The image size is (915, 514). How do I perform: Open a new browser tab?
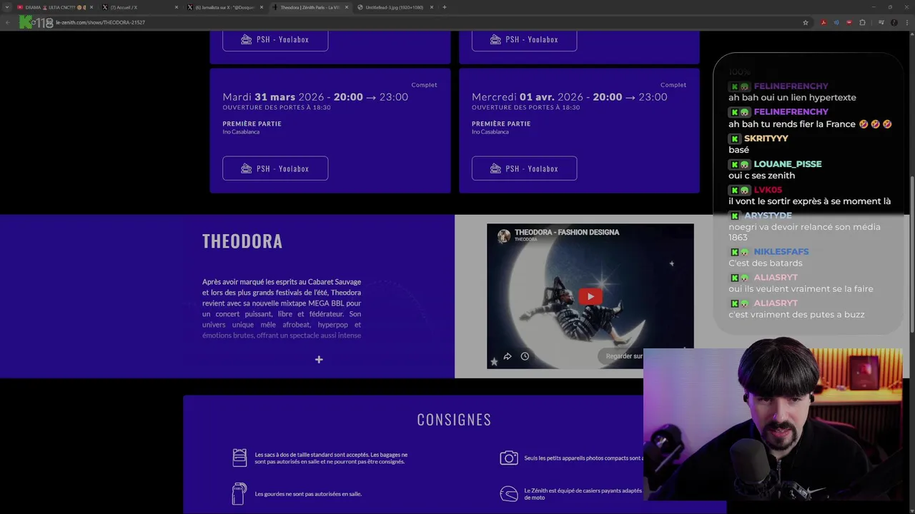click(x=445, y=7)
